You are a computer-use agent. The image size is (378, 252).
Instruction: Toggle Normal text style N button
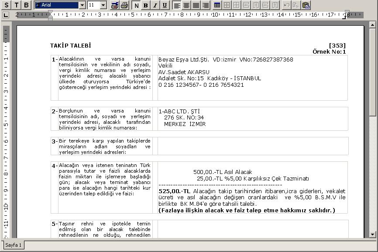pyautogui.click(x=137, y=5)
